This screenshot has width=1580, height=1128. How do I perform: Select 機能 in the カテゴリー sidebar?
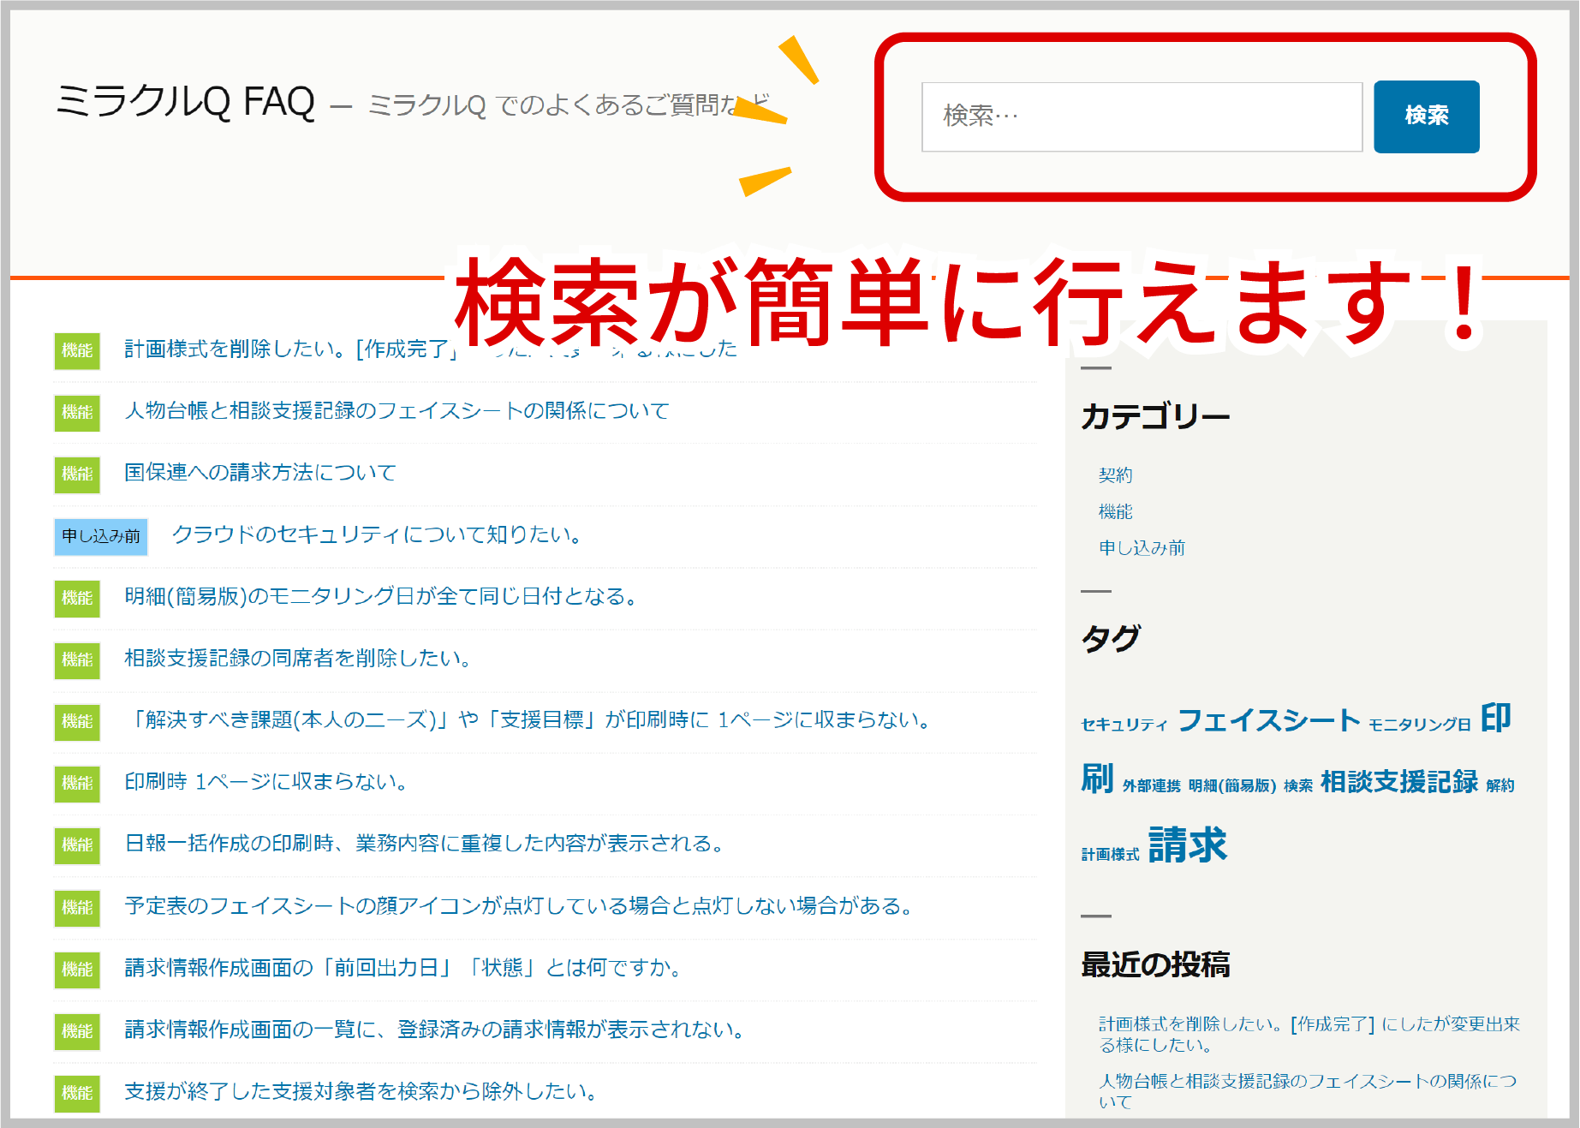coord(1115,511)
